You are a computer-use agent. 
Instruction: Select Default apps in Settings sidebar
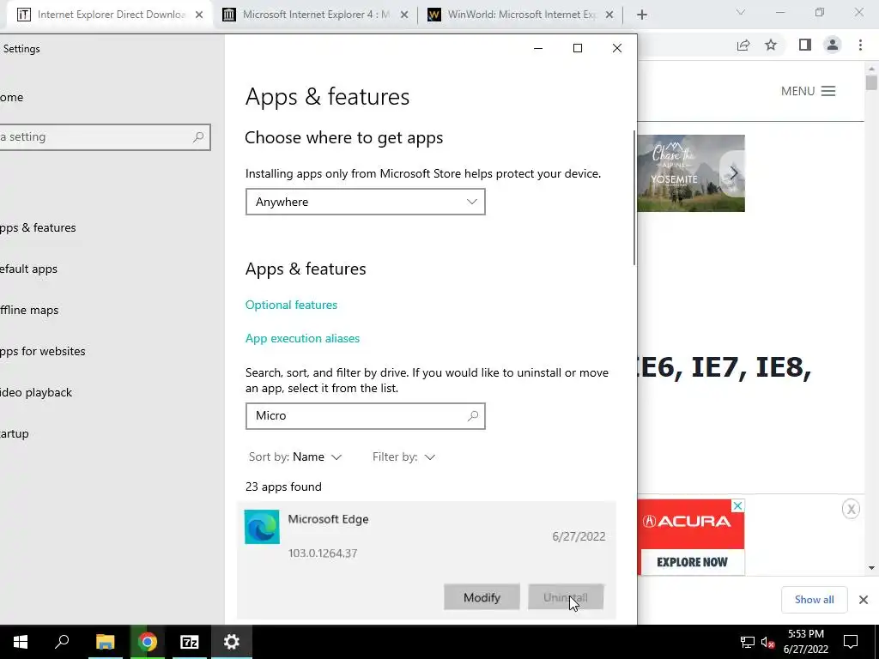[29, 269]
